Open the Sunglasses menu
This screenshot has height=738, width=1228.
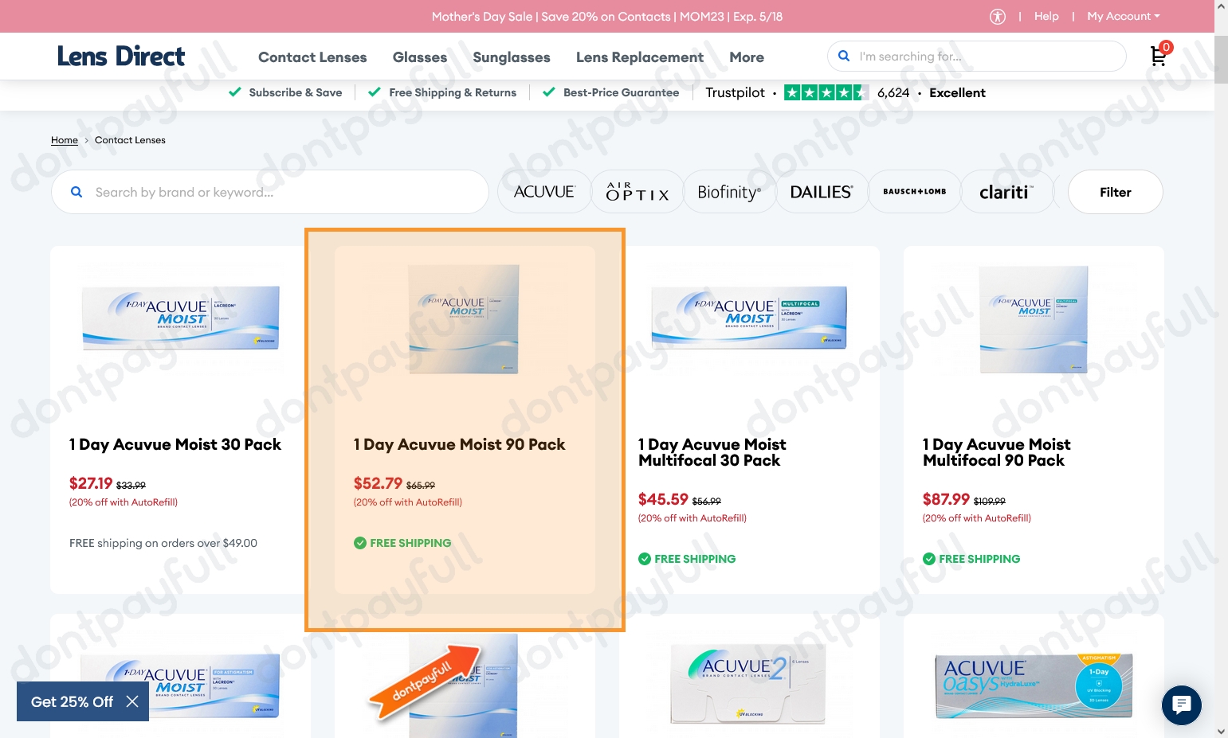point(512,57)
